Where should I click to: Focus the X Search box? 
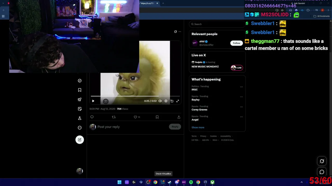(217, 24)
